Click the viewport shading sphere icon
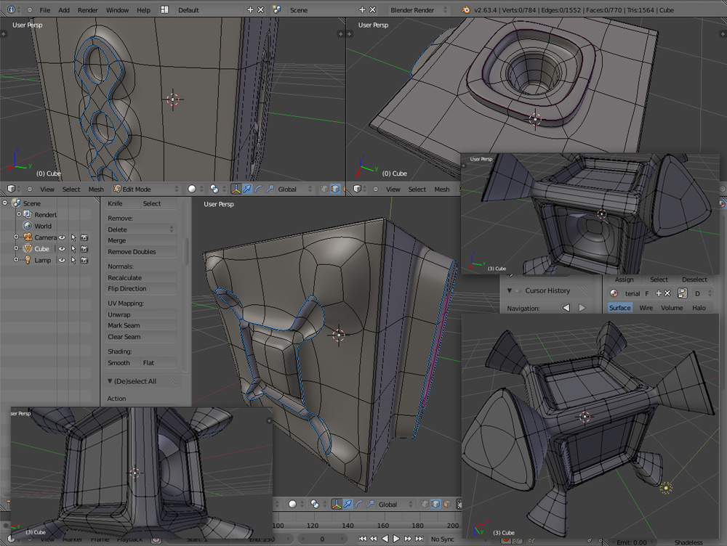 [193, 189]
